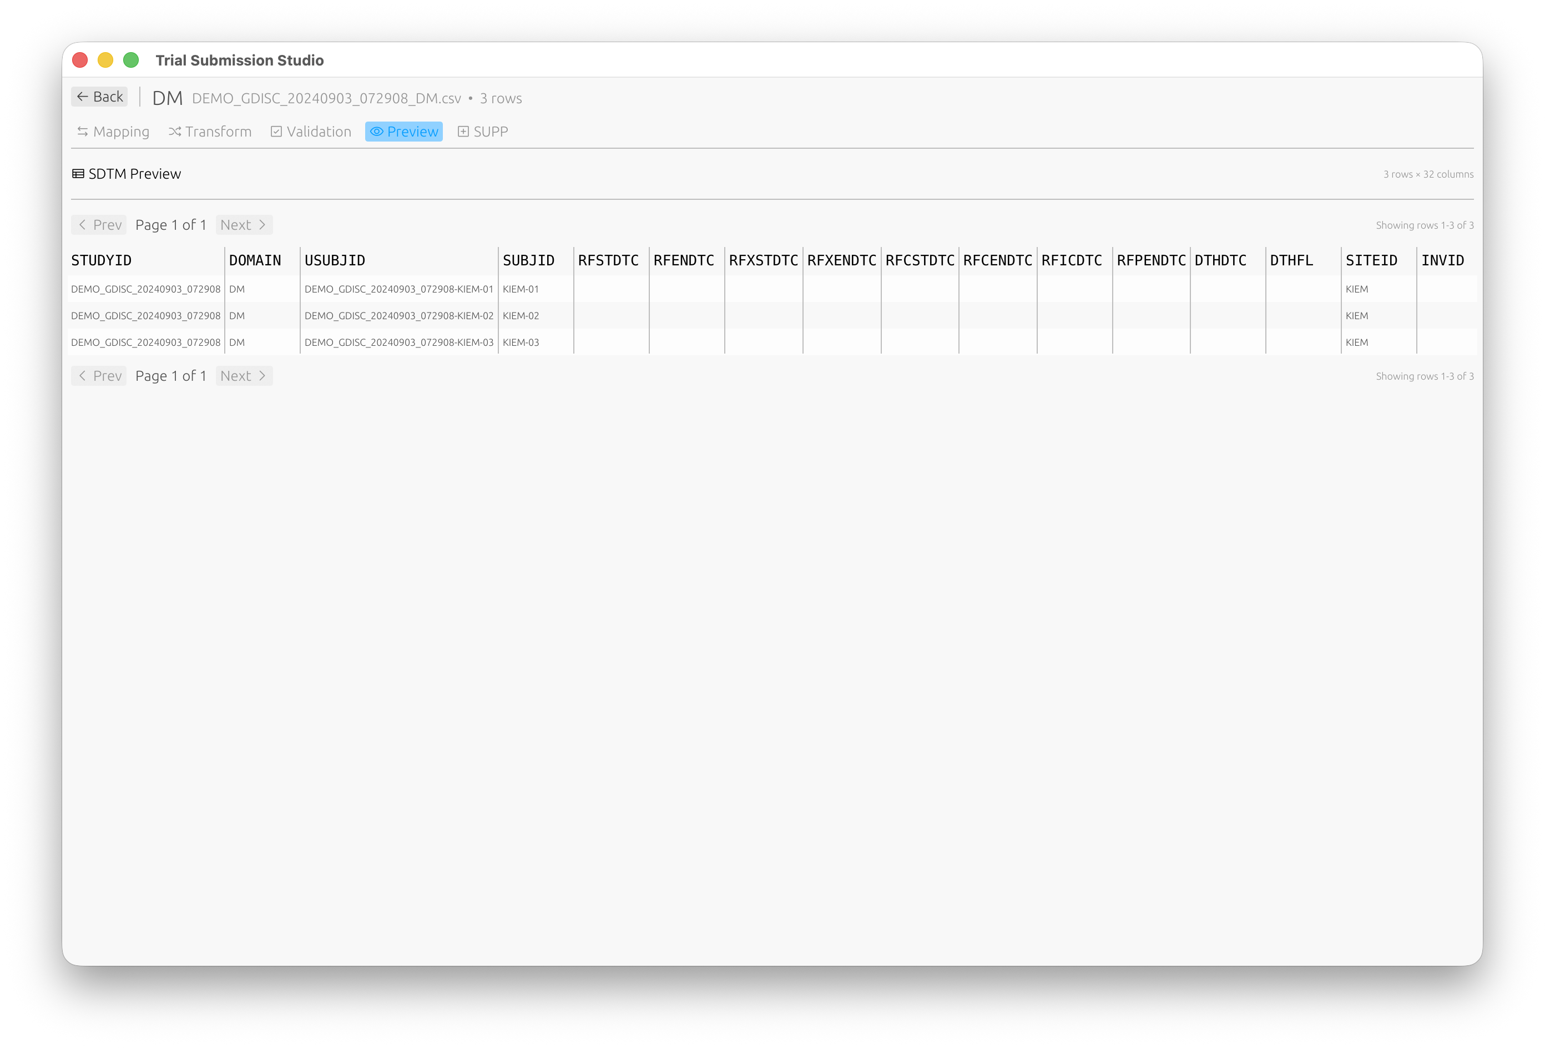This screenshot has height=1048, width=1545.
Task: Click the bottom Next page button
Action: [243, 376]
